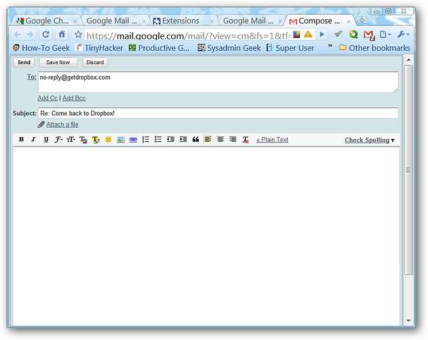Increase the indent

point(183,140)
